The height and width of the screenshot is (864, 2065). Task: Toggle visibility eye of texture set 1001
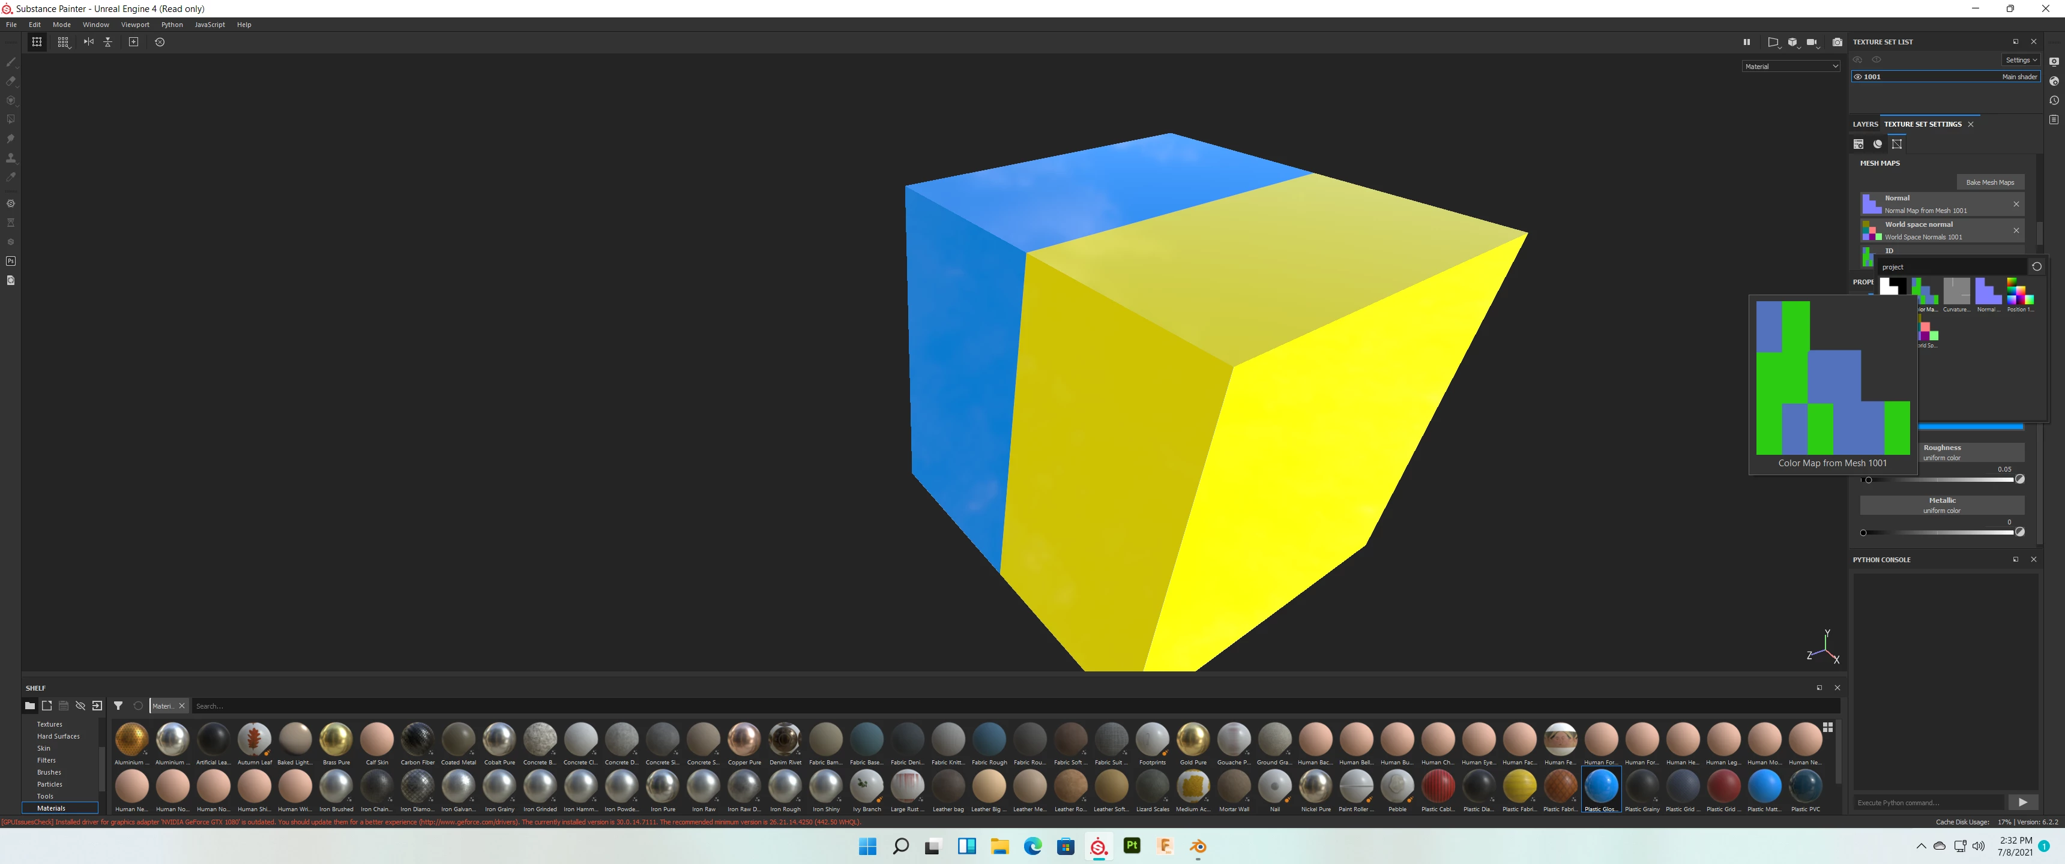pyautogui.click(x=1858, y=77)
